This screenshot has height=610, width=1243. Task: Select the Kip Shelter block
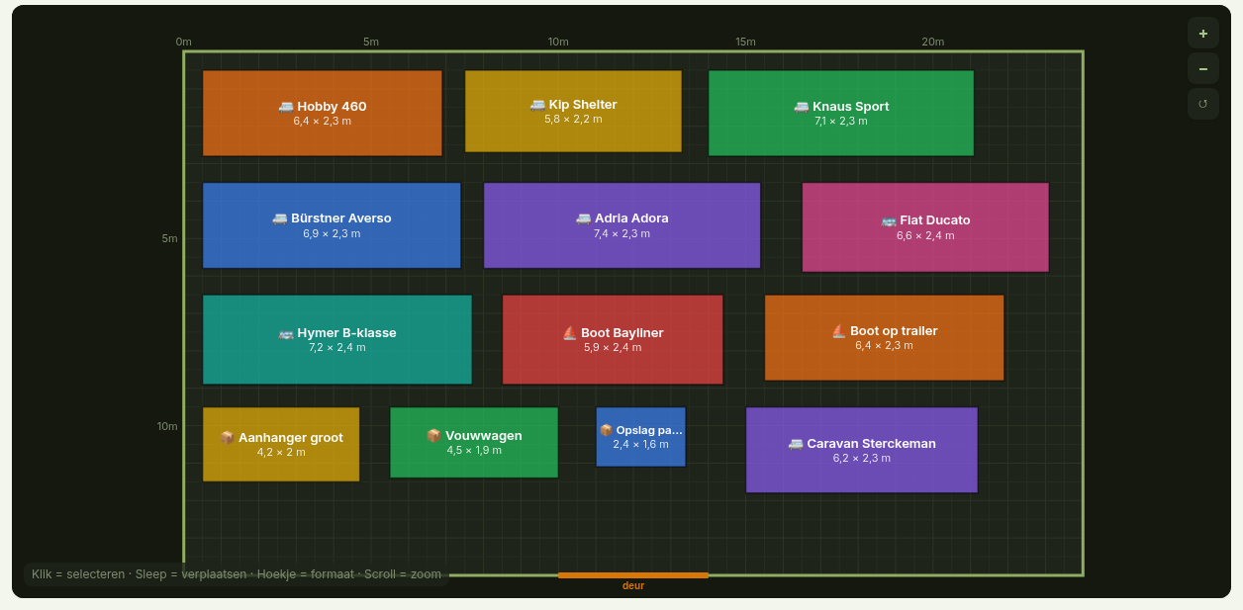click(573, 111)
